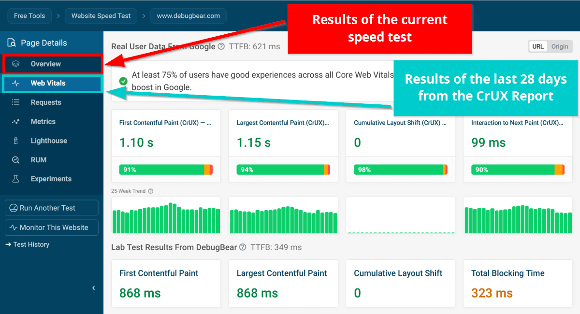The height and width of the screenshot is (314, 580).
Task: Click the Overview layers icon
Action: (16, 64)
